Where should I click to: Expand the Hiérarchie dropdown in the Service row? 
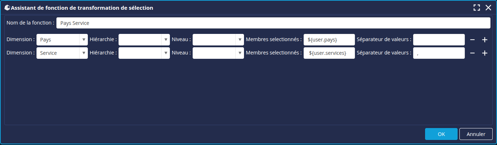point(166,53)
